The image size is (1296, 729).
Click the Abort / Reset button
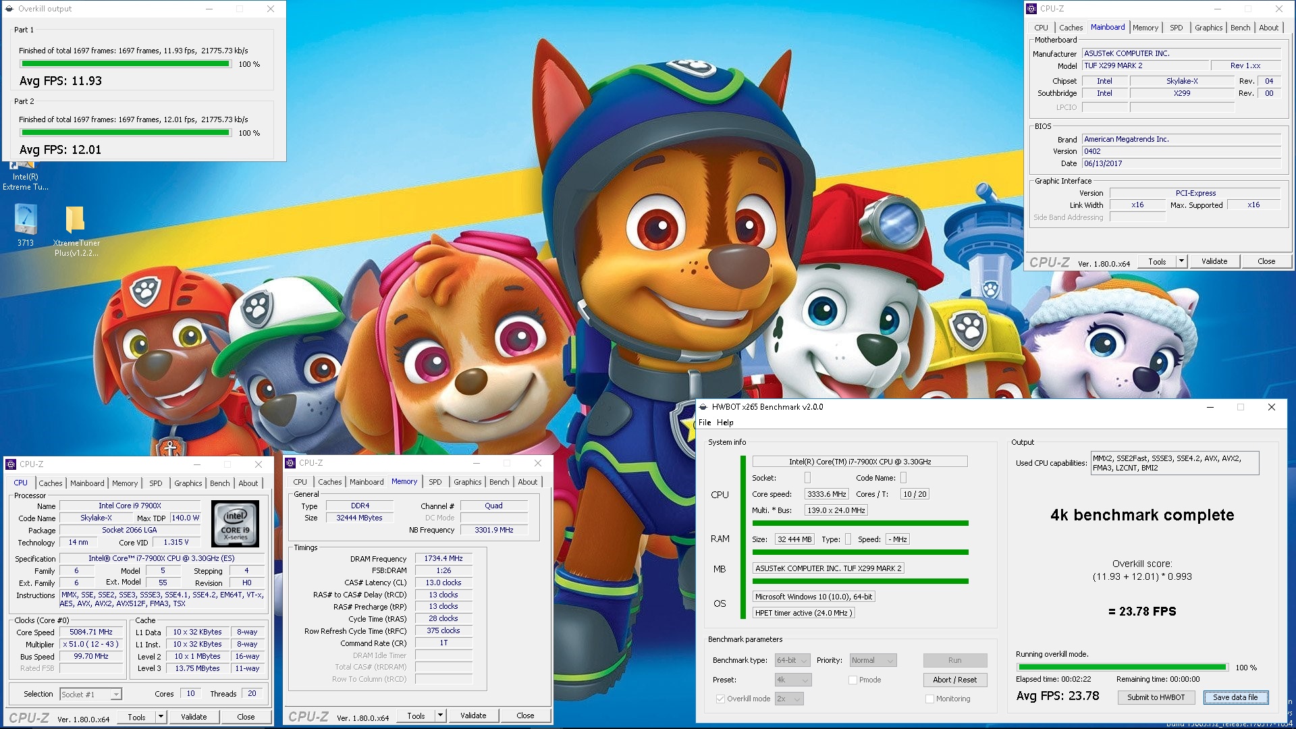(x=954, y=680)
